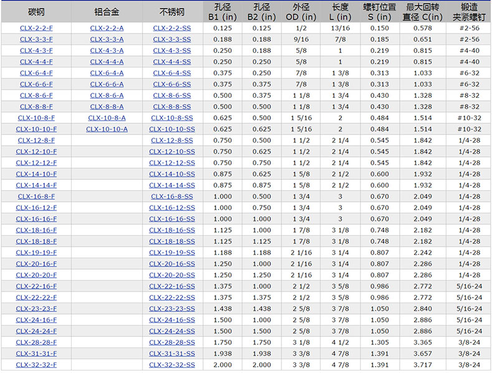
Task: Open the CLX-6-4-A aluminum link
Action: (x=106, y=73)
